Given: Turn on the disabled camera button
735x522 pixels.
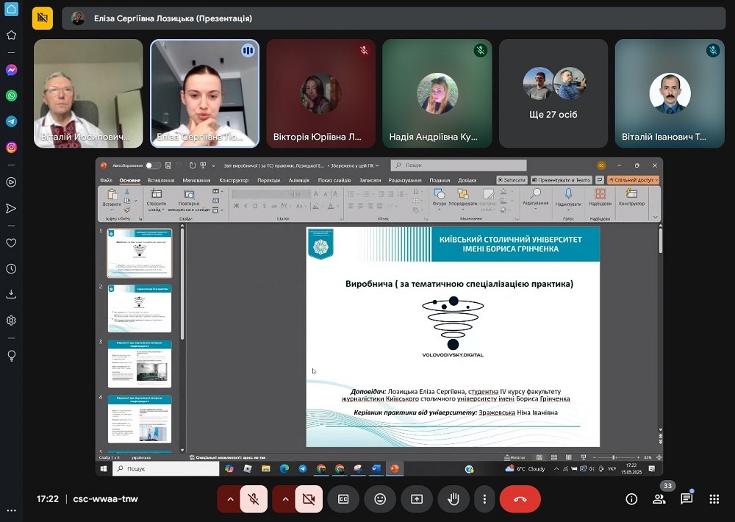Looking at the screenshot, I should [309, 498].
